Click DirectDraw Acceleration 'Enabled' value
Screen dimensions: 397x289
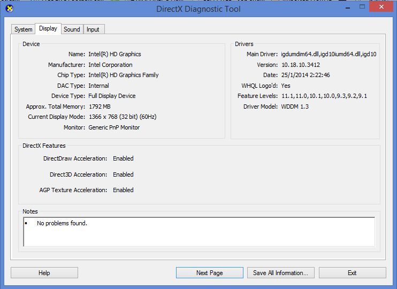(x=123, y=158)
